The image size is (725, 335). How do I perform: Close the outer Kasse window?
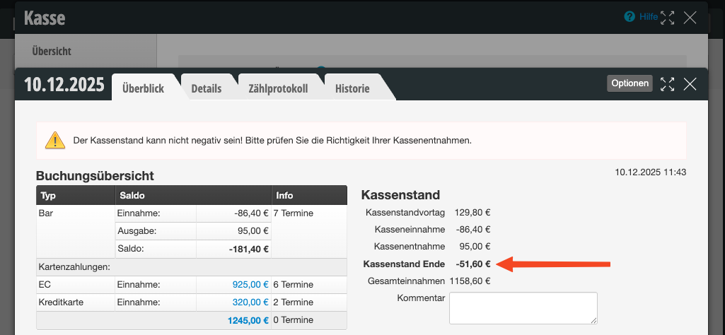(x=690, y=18)
